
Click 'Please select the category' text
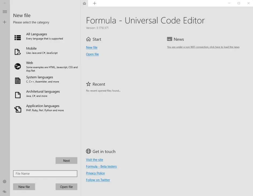point(31,22)
